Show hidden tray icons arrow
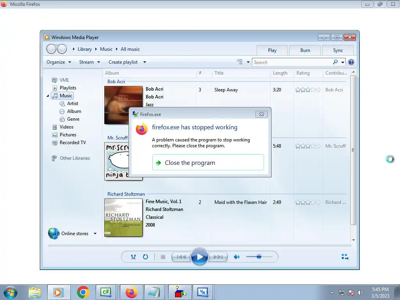 coord(332,293)
